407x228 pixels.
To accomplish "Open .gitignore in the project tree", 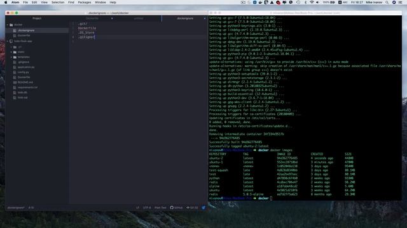I will tap(24, 62).
